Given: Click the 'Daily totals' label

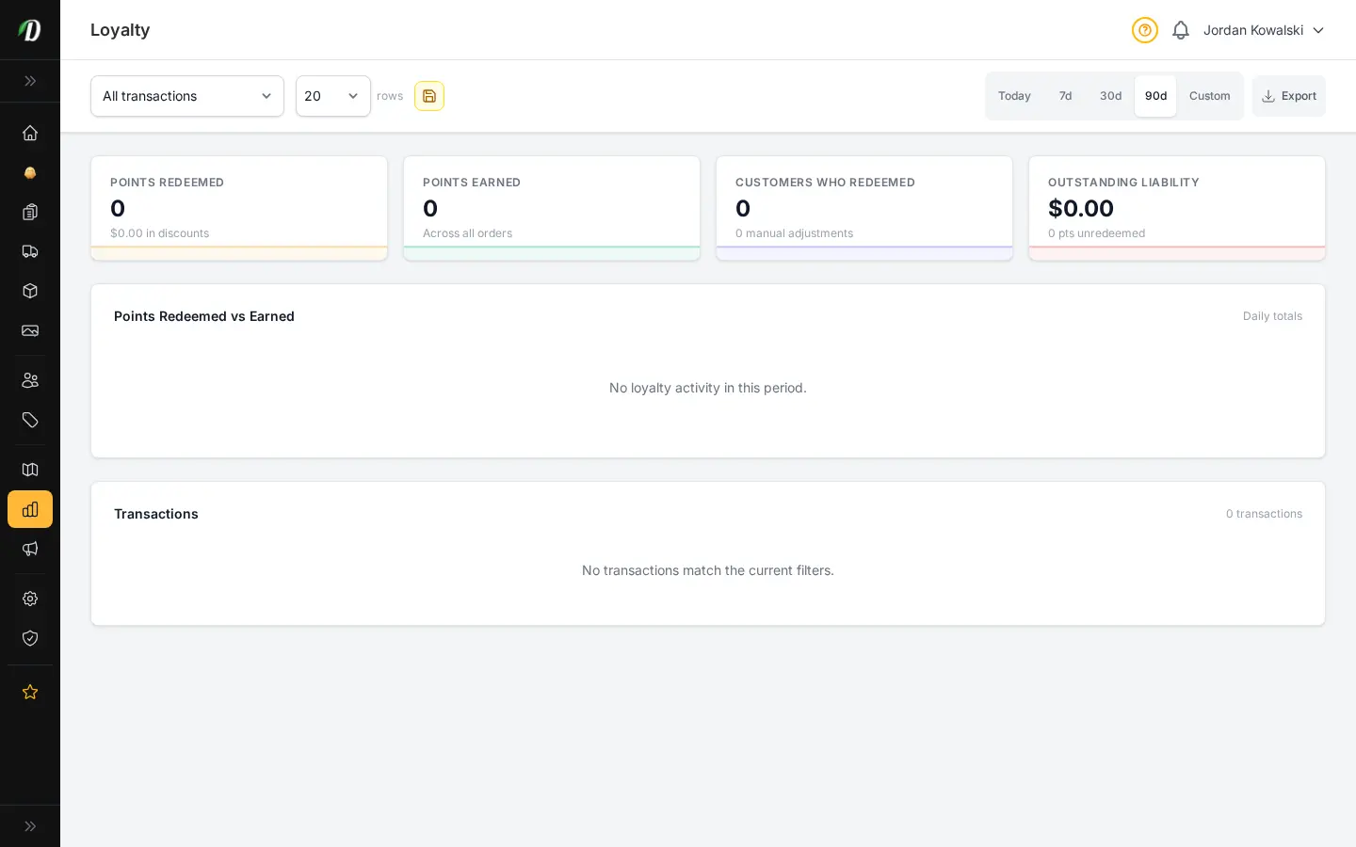Looking at the screenshot, I should [x=1272, y=316].
